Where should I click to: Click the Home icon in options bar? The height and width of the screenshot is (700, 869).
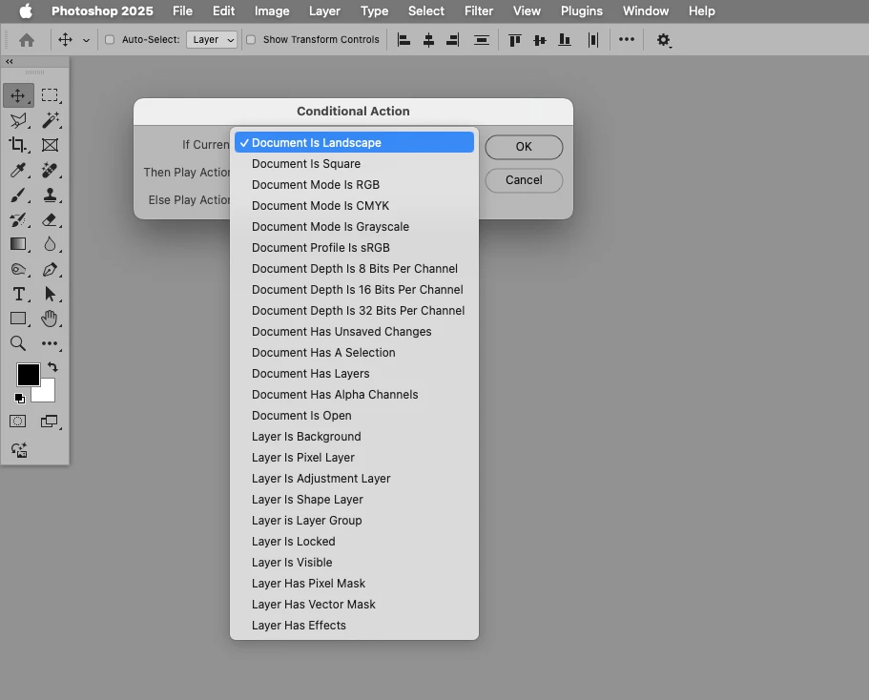(x=27, y=40)
